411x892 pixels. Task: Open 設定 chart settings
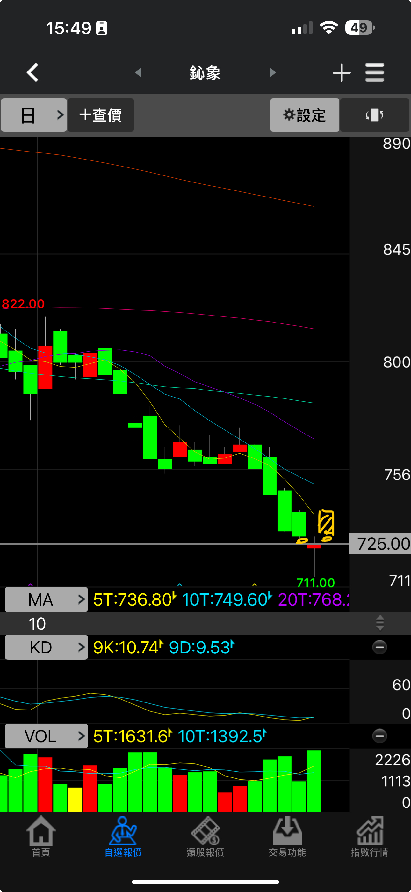pos(305,115)
